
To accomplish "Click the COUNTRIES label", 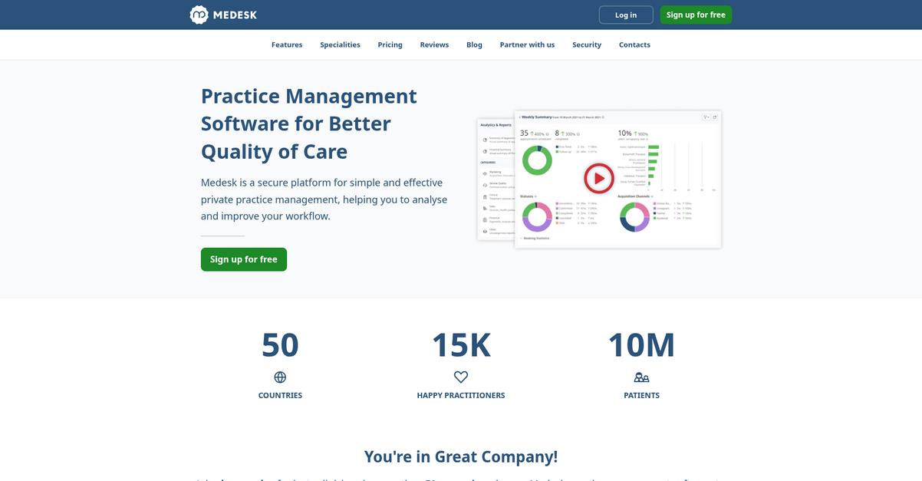I will tap(280, 395).
